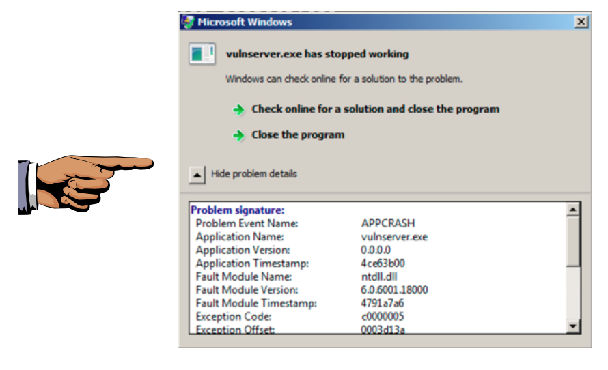Select the Application Version value 0.0.0.0
608x370 pixels.
pos(375,250)
